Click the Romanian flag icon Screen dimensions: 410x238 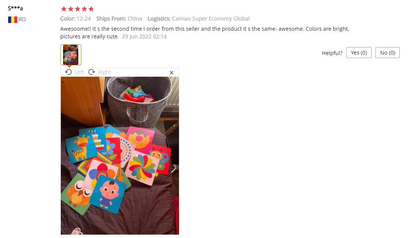point(13,20)
